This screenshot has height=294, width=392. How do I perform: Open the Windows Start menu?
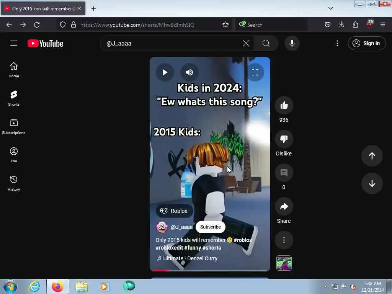tap(10, 287)
